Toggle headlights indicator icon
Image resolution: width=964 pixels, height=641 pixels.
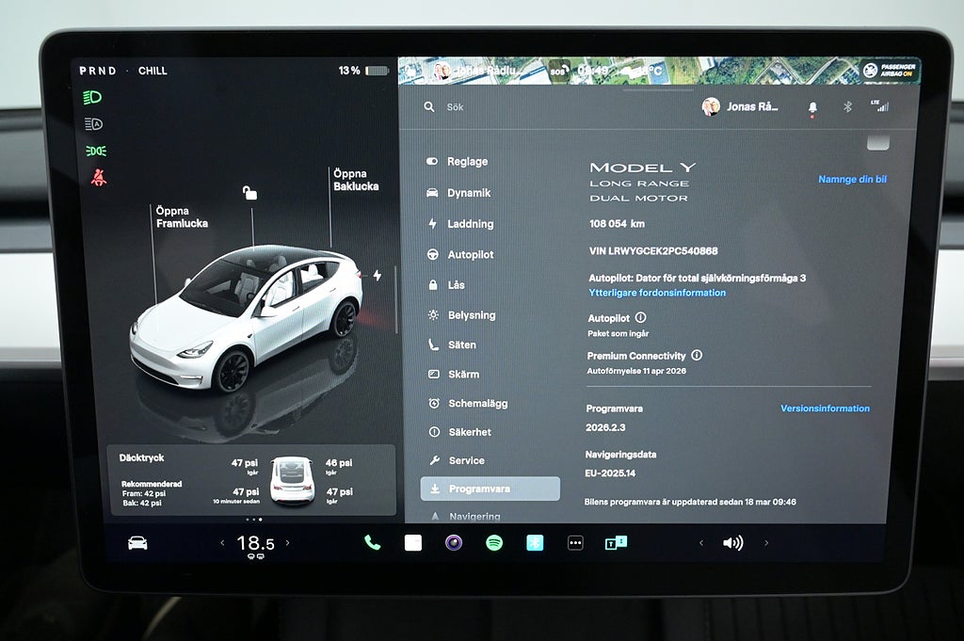point(94,97)
